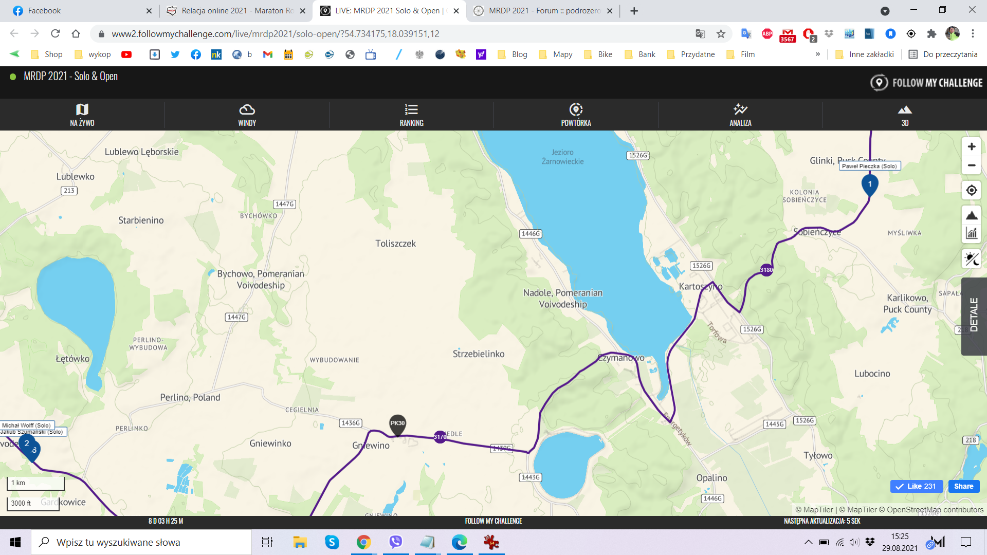Zoom out the map with minus button
The height and width of the screenshot is (555, 987).
pyautogui.click(x=972, y=165)
